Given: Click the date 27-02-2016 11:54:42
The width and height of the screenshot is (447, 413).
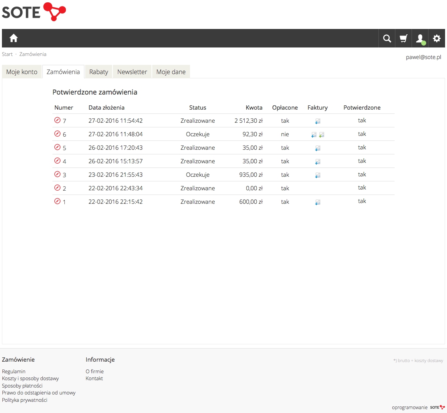Looking at the screenshot, I should coord(116,120).
